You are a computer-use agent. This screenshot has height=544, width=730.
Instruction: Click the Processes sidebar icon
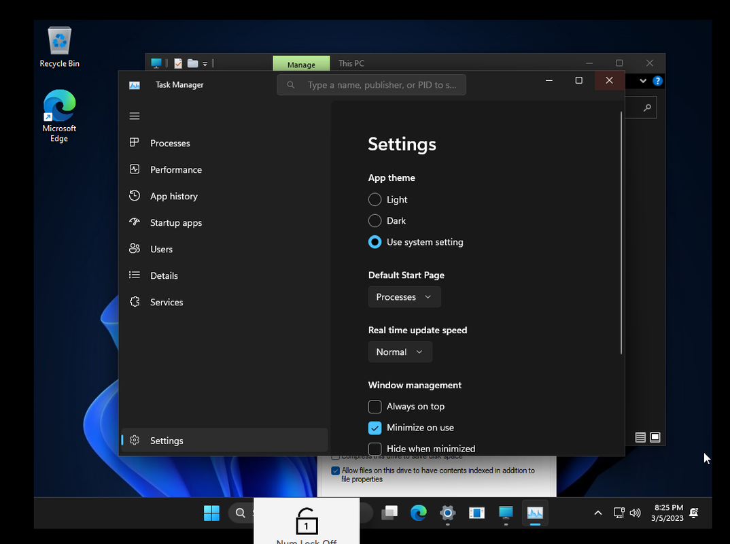(134, 143)
